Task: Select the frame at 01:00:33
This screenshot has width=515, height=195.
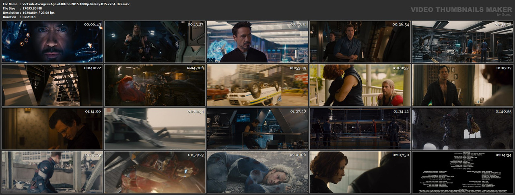Action: (360, 85)
